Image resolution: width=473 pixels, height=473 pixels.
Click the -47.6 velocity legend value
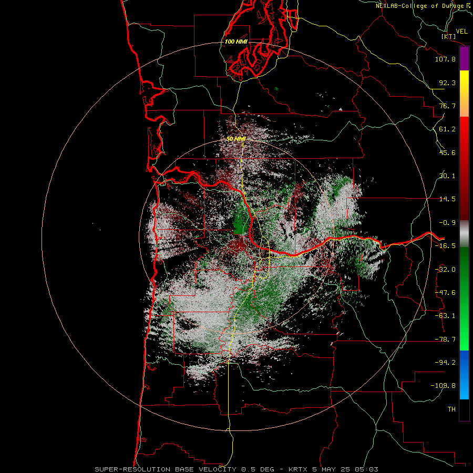(445, 293)
